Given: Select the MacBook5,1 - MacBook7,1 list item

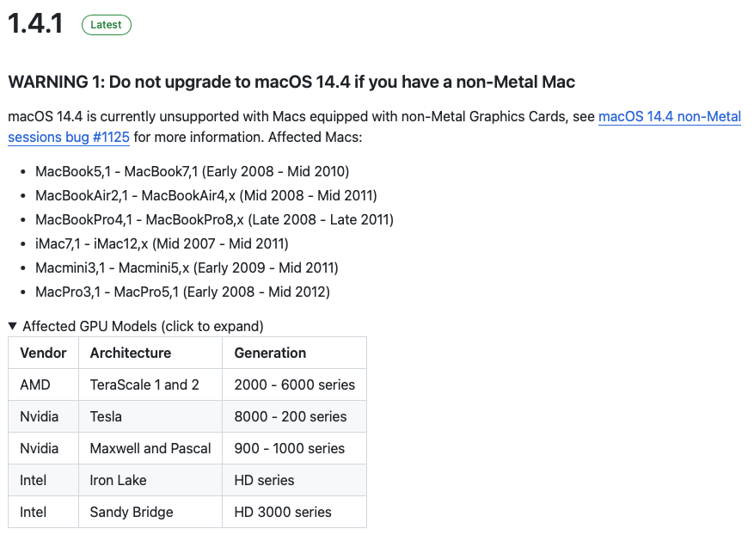Looking at the screenshot, I should [193, 171].
